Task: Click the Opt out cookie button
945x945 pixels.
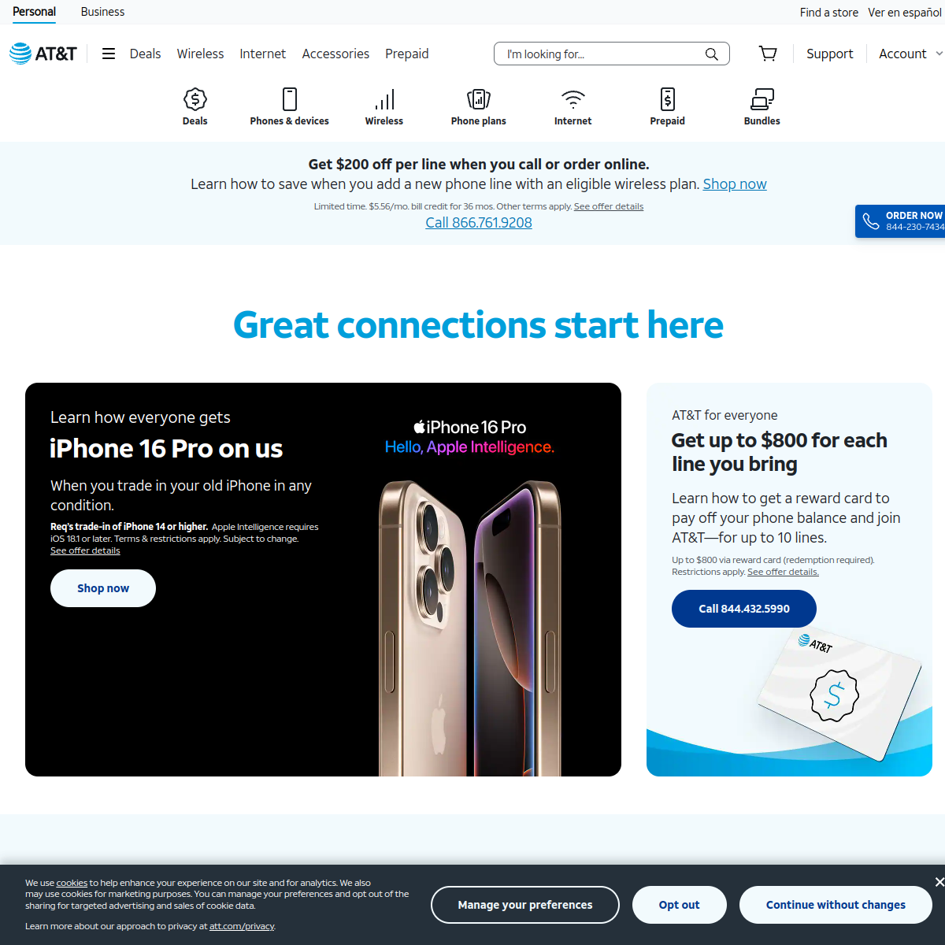Action: pos(680,905)
